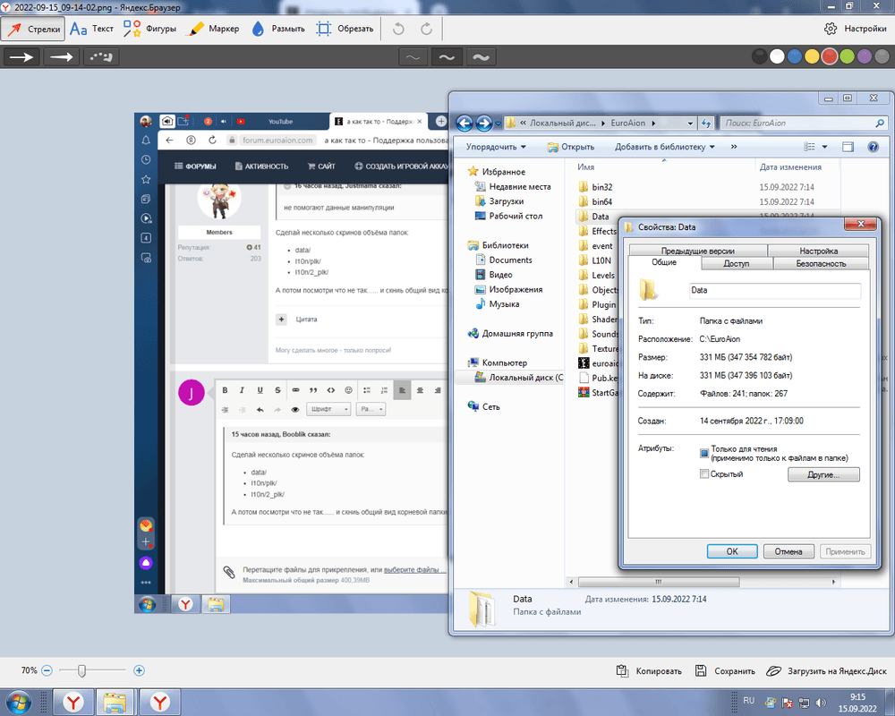Pick the Размыть blur tool
Viewport: 895px width, 716px height.
(x=277, y=29)
